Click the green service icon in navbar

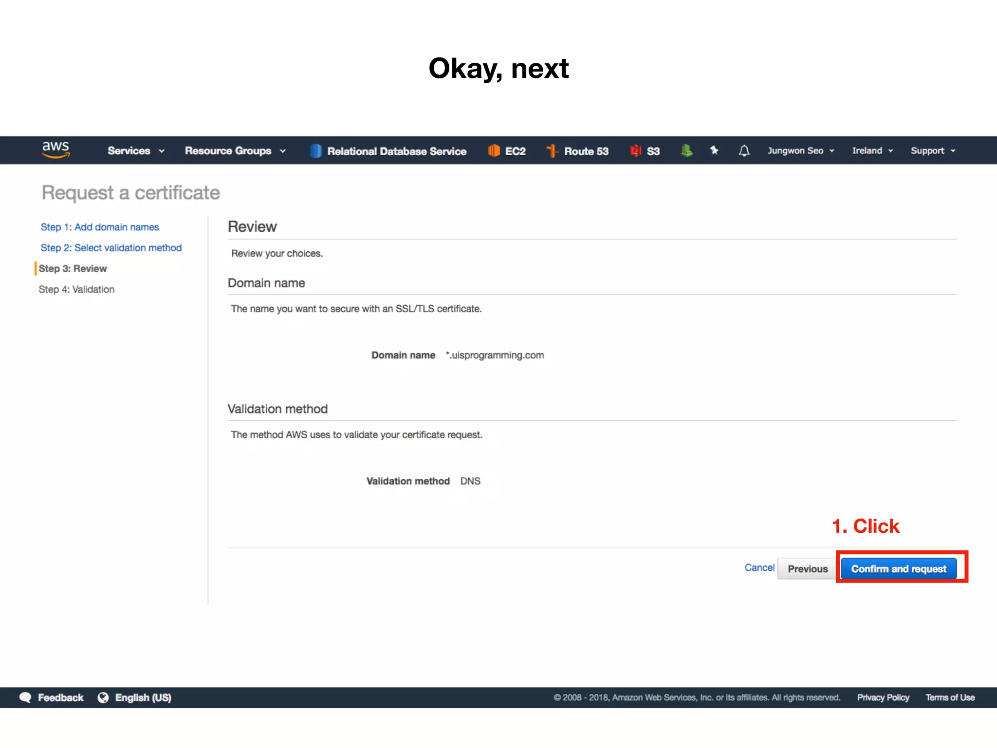click(686, 151)
